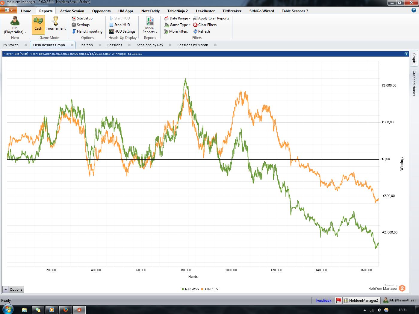Click the ribbon help icon
This screenshot has height=314, width=419.
pos(414,10)
